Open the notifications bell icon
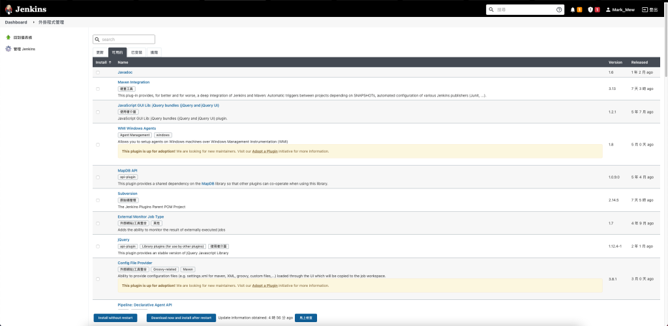The image size is (668, 326). point(573,9)
